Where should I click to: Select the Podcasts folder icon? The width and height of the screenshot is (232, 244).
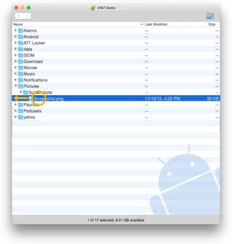21,111
